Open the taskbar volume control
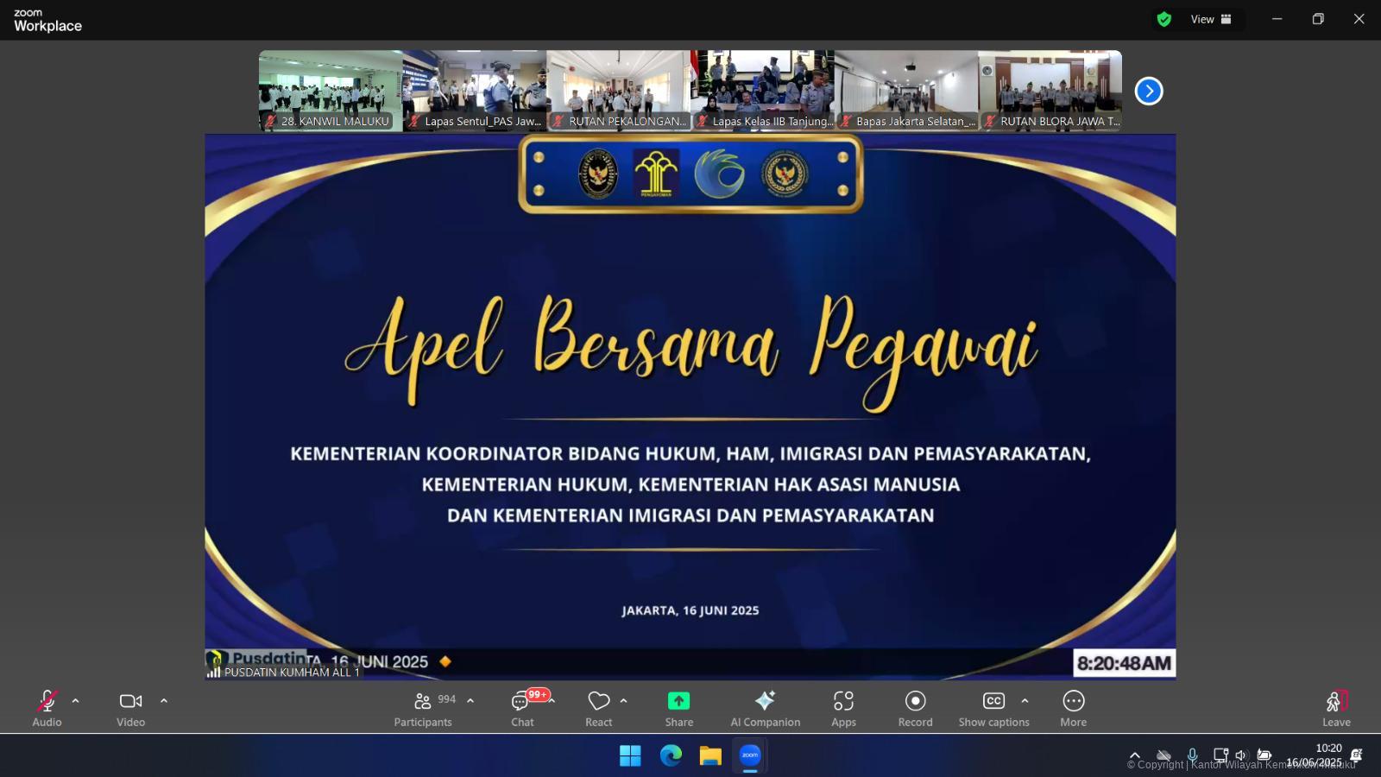 tap(1241, 755)
